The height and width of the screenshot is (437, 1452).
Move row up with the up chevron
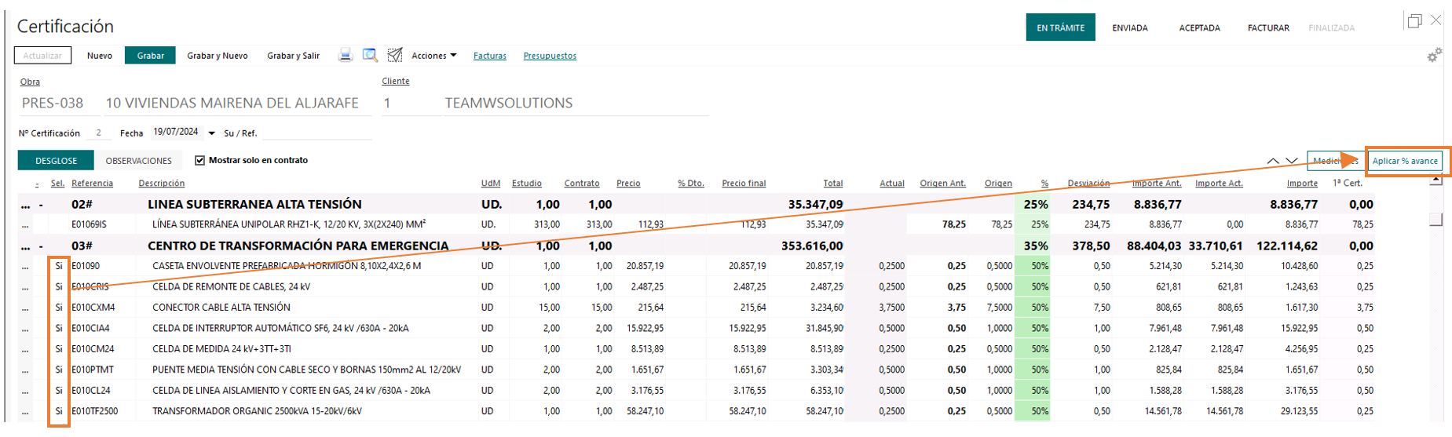point(1273,161)
